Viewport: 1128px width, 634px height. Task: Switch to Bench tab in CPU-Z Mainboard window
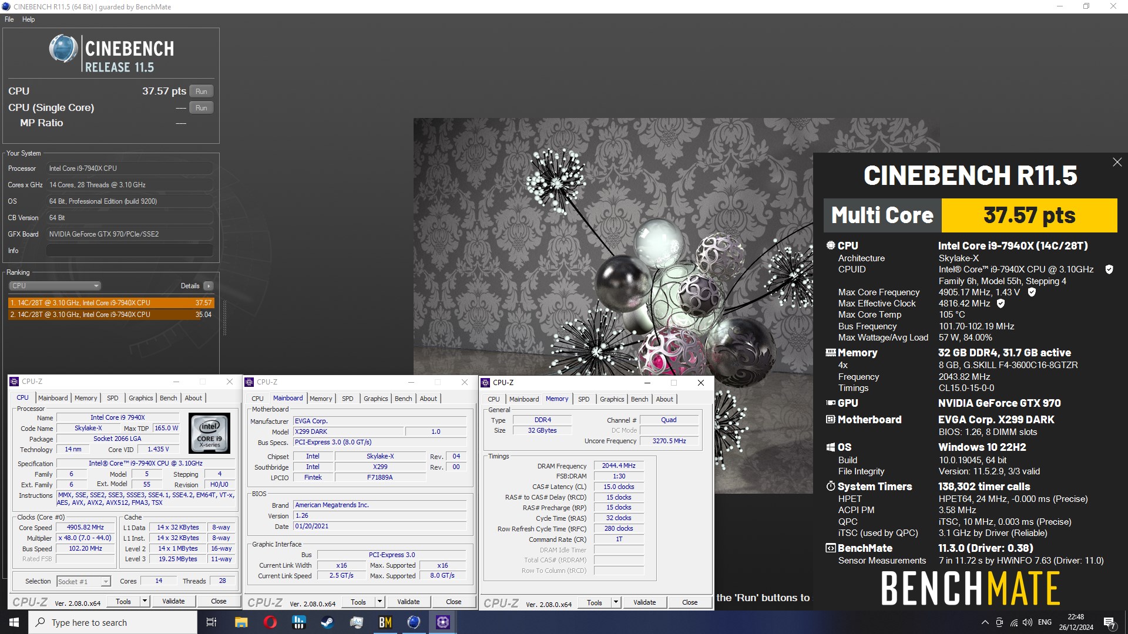[403, 399]
